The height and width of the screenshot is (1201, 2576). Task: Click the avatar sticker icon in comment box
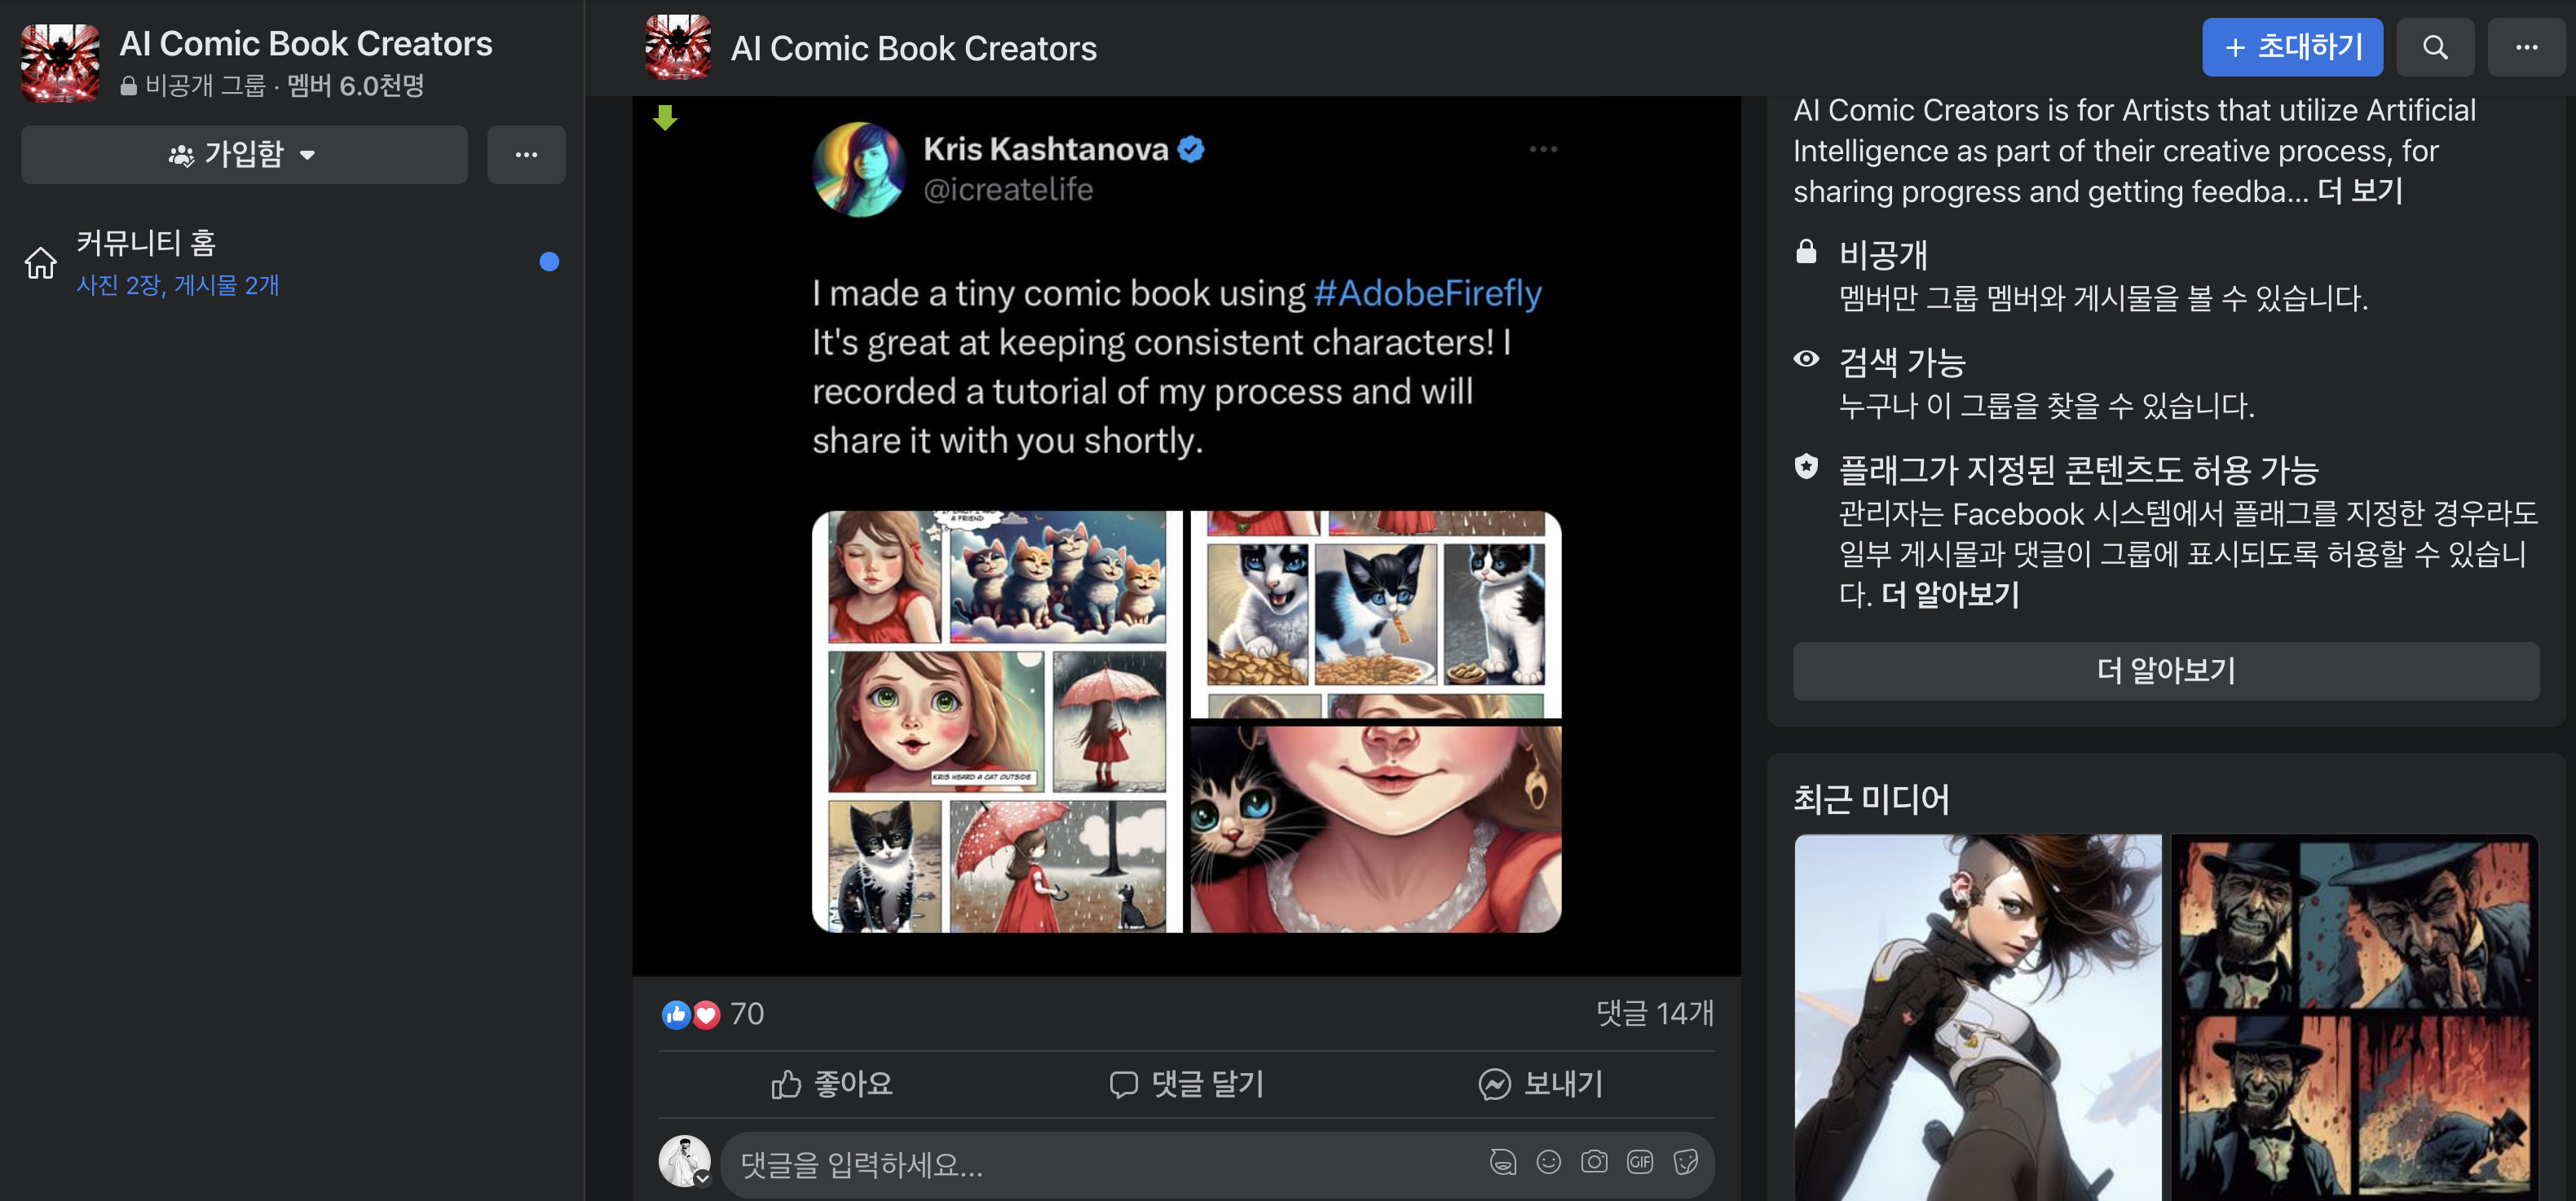coord(1502,1162)
